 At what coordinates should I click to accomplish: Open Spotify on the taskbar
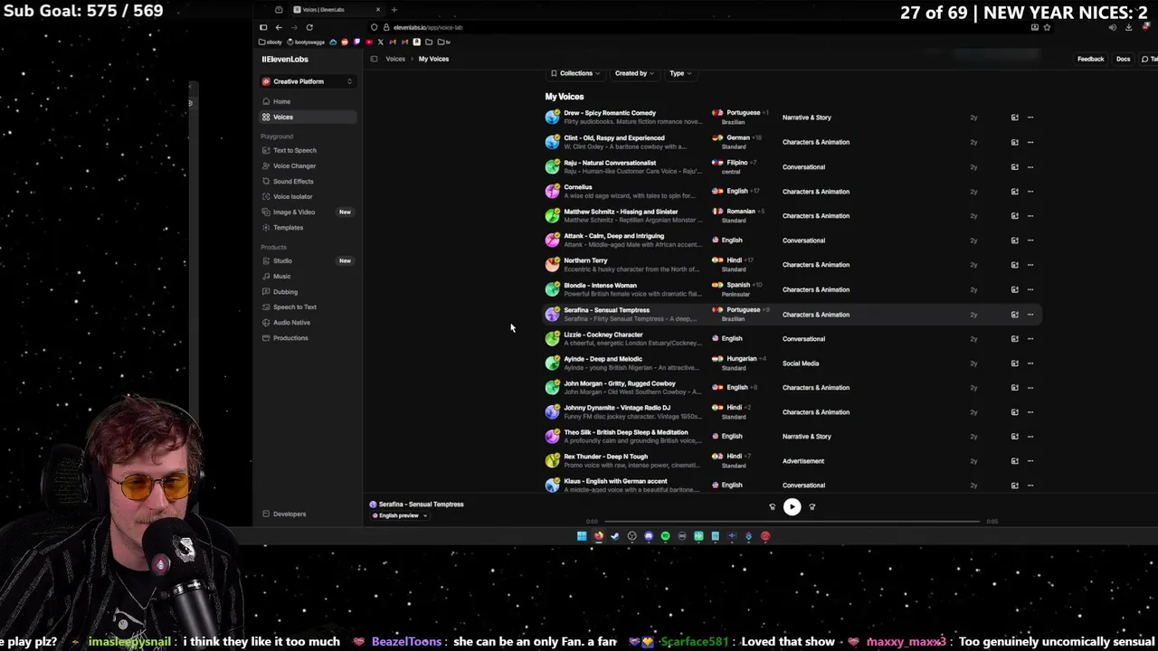(665, 536)
